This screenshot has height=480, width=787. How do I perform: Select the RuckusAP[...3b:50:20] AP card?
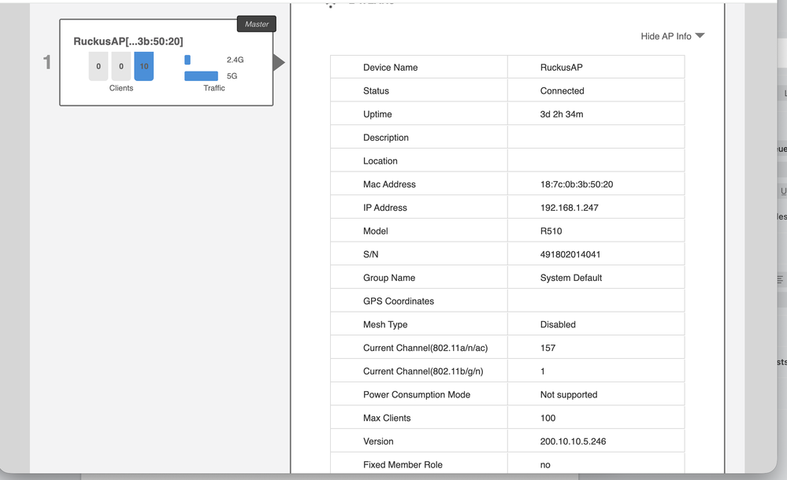click(166, 63)
